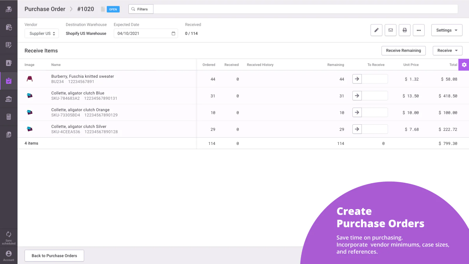This screenshot has height=264, width=469.
Task: Open the Expected Date calendar picker
Action: pyautogui.click(x=173, y=33)
